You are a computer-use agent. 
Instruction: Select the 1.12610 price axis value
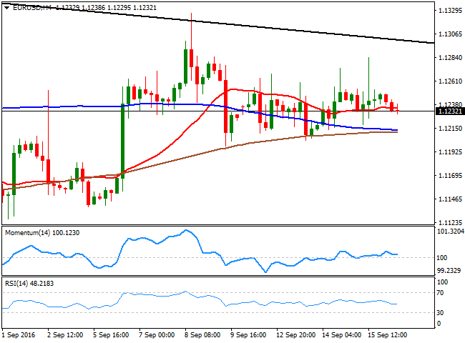450,81
